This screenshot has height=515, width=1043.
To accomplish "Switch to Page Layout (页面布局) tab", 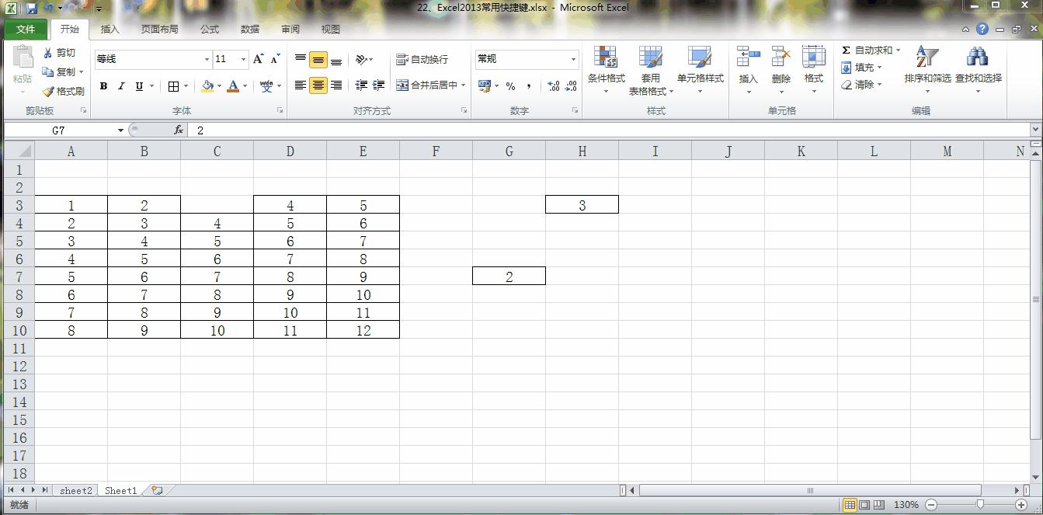I will [x=159, y=30].
